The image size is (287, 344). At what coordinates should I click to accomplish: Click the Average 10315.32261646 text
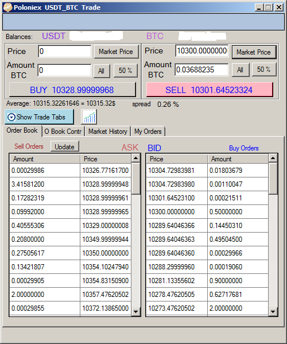60,103
